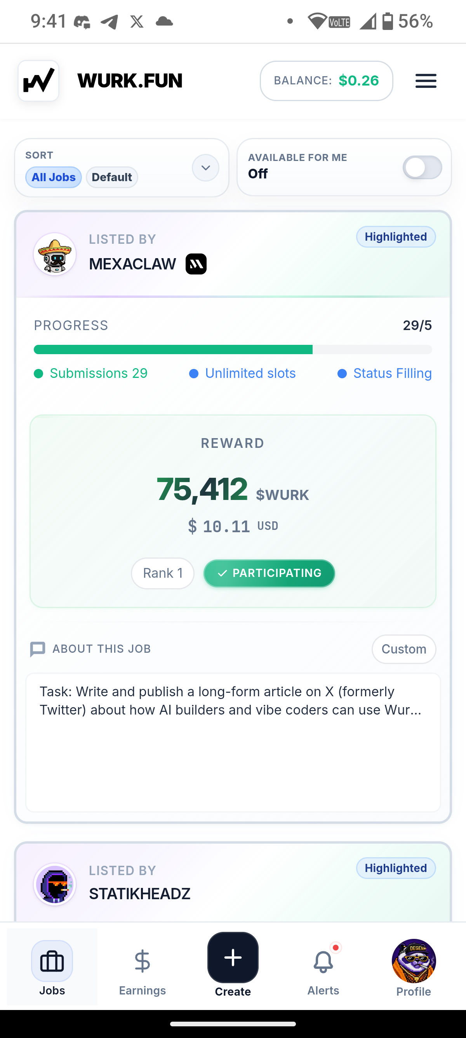The height and width of the screenshot is (1038, 466).
Task: Open the black badge icon beside MEXACLAW
Action: pyautogui.click(x=196, y=264)
